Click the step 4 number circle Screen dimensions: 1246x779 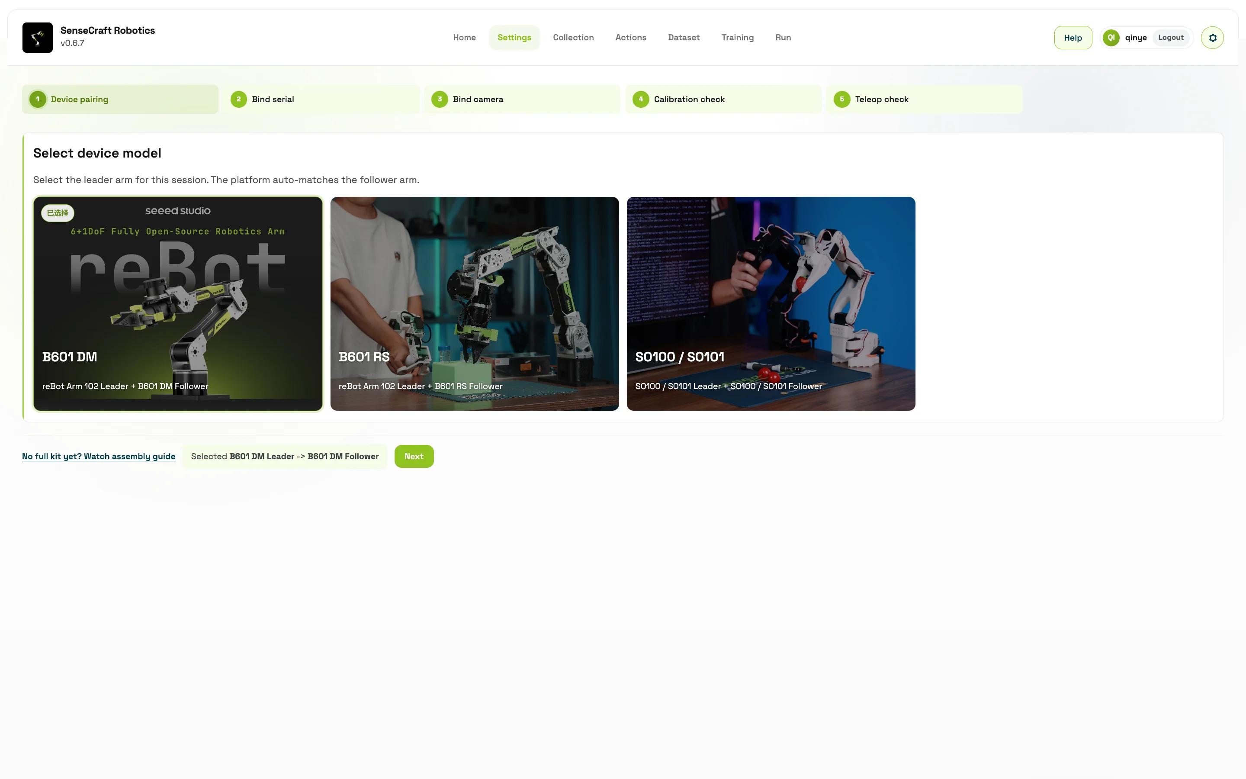pos(640,100)
